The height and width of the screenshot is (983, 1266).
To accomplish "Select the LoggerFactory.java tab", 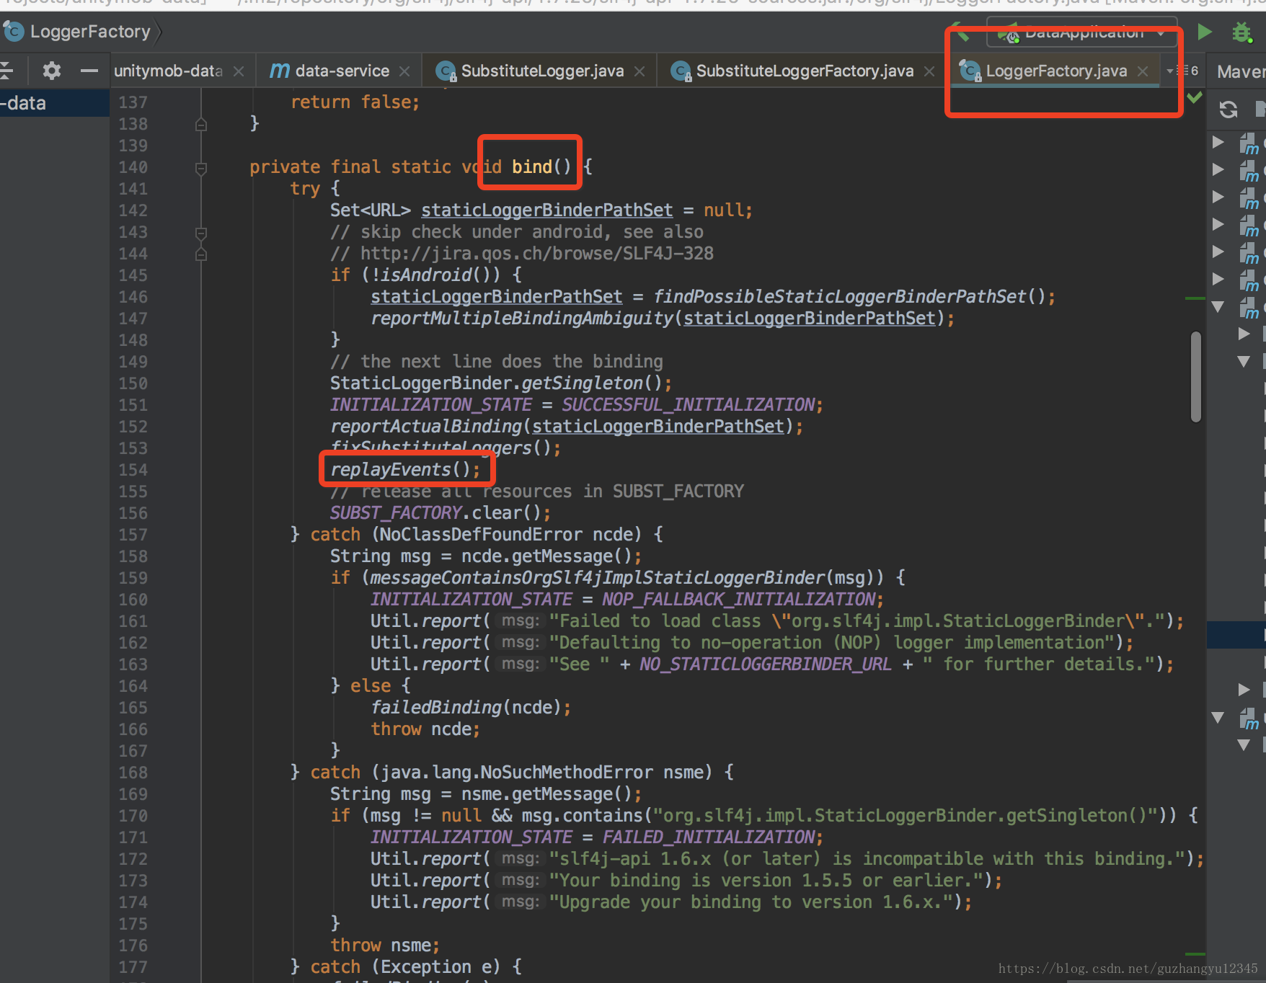I will (1044, 71).
